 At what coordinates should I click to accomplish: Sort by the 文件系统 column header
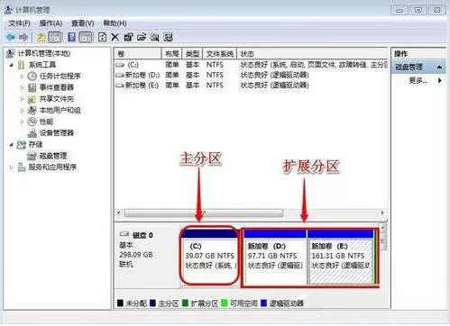point(220,54)
